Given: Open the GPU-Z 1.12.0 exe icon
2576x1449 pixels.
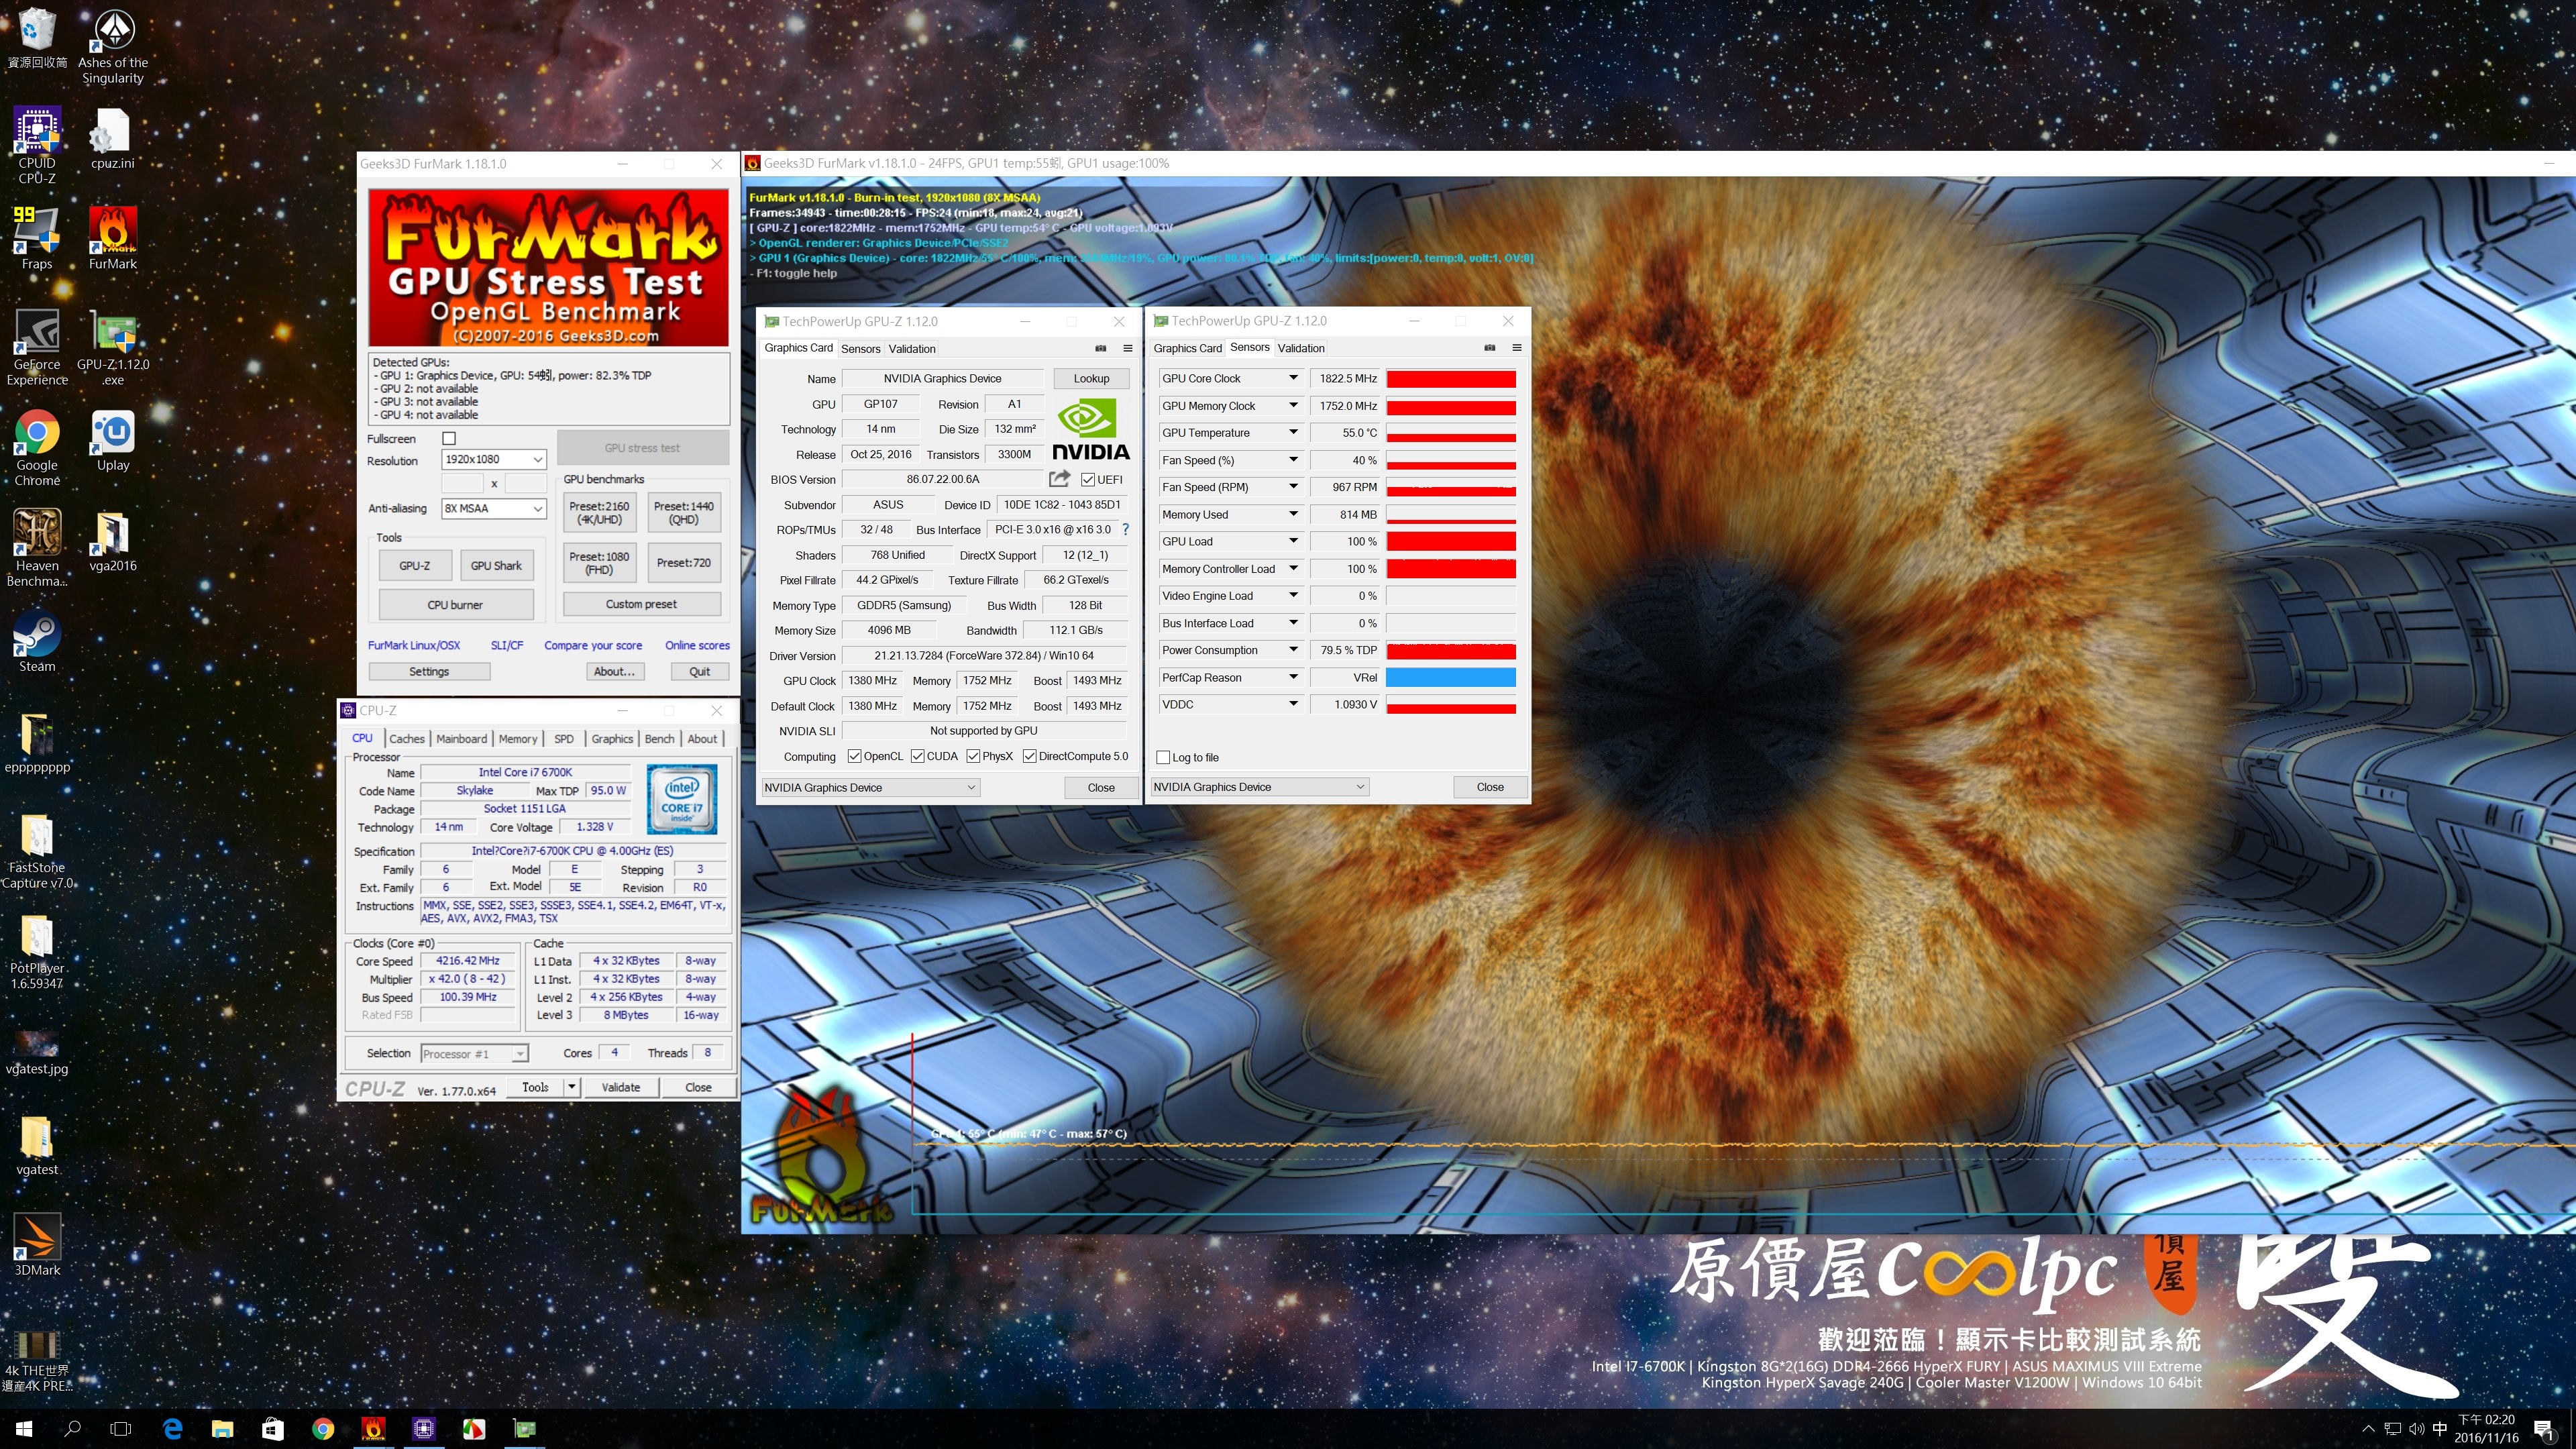Looking at the screenshot, I should click(113, 347).
